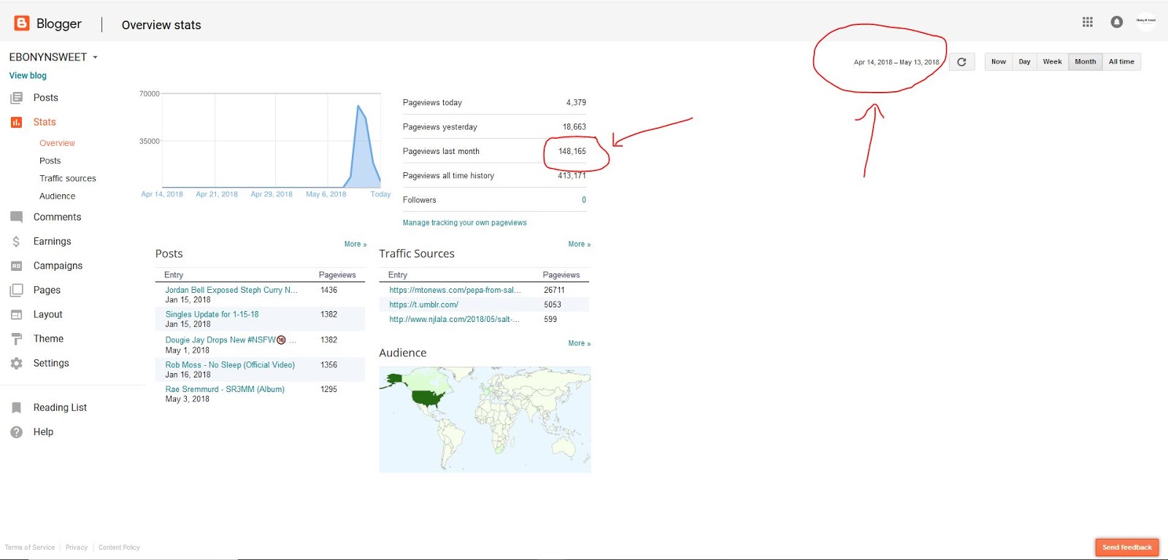Open Campaigns in the sidebar

point(58,266)
